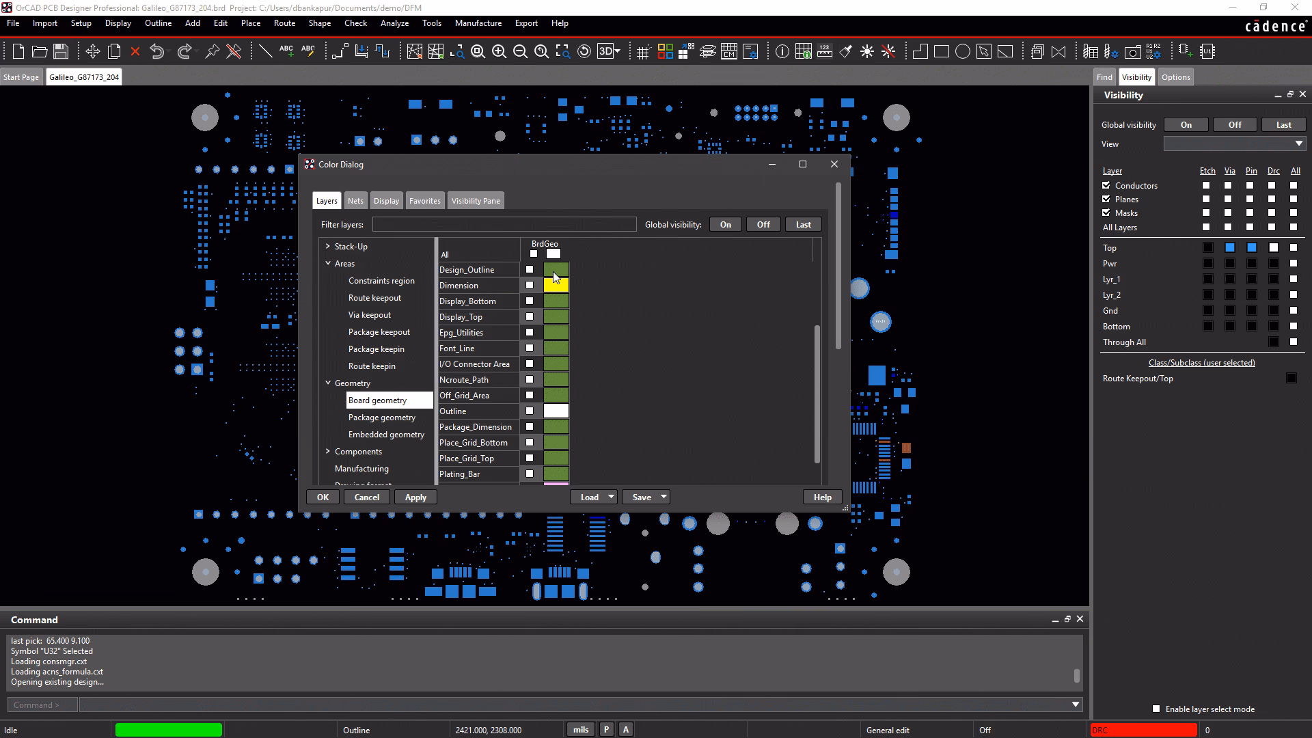Check the Conductors layer checkbox
Viewport: 1312px width, 738px height.
1104,185
